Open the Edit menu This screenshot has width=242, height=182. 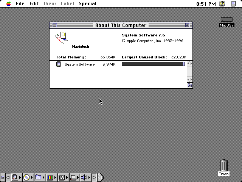[34, 3]
